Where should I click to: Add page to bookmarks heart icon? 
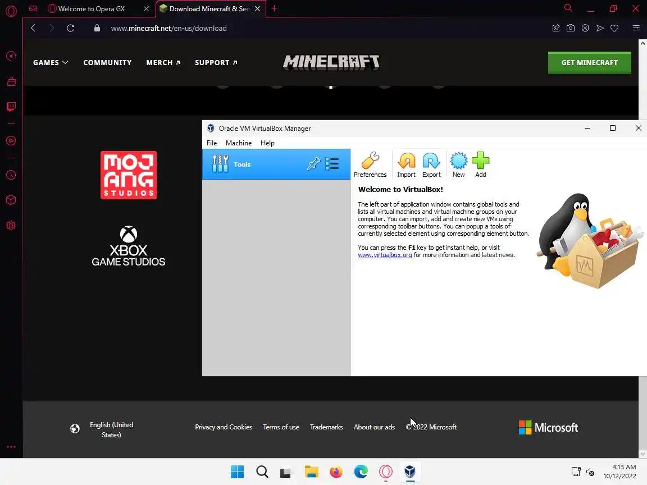coord(614,28)
